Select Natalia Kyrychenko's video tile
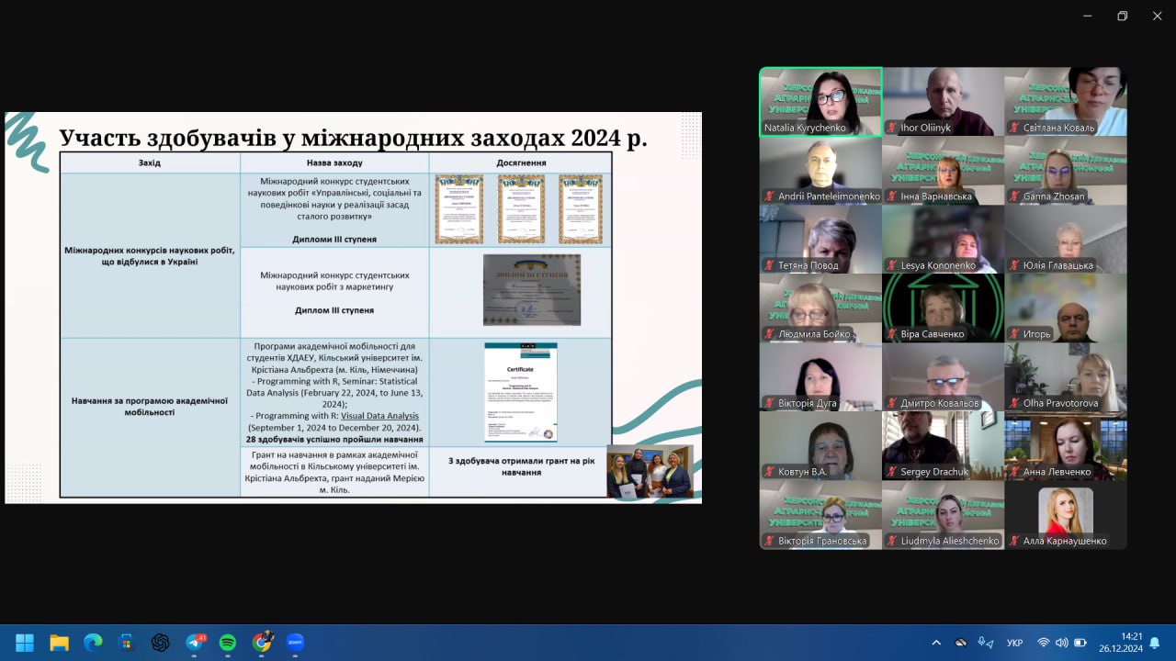Screen dimensions: 1176x661 point(820,102)
